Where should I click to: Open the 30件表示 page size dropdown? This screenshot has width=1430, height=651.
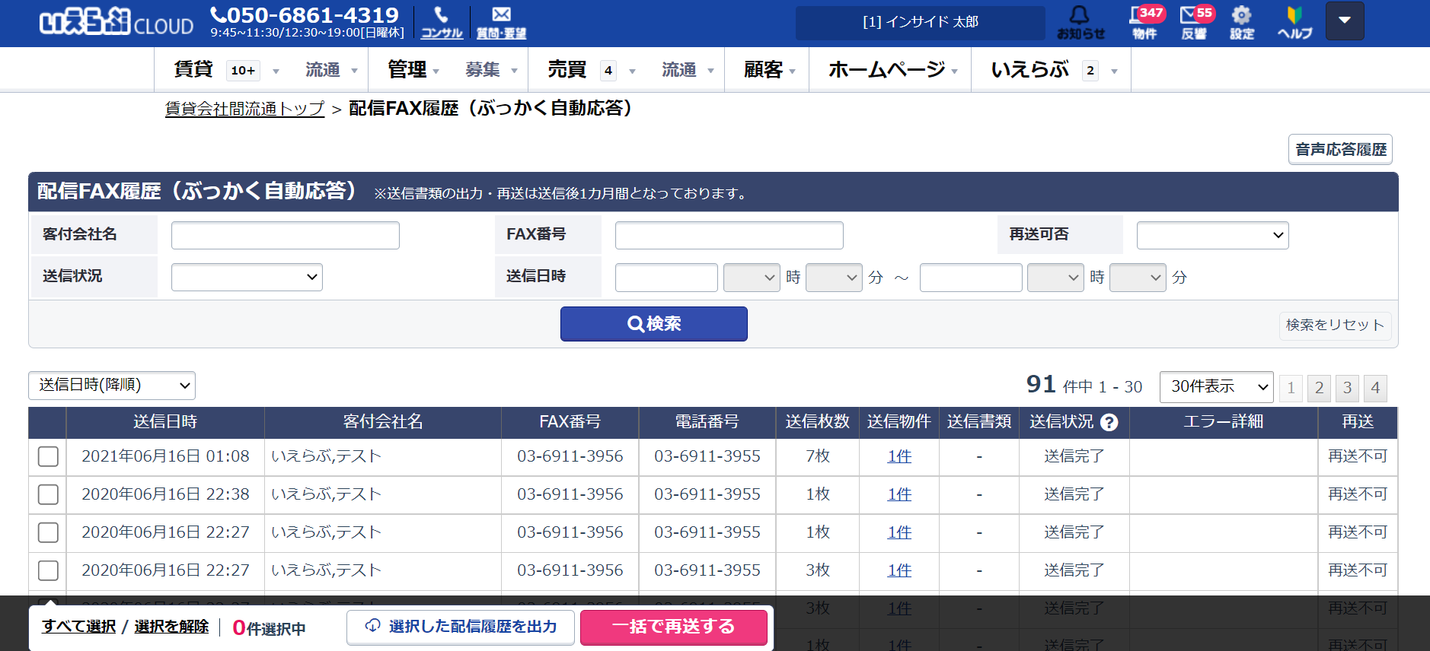[x=1216, y=387]
